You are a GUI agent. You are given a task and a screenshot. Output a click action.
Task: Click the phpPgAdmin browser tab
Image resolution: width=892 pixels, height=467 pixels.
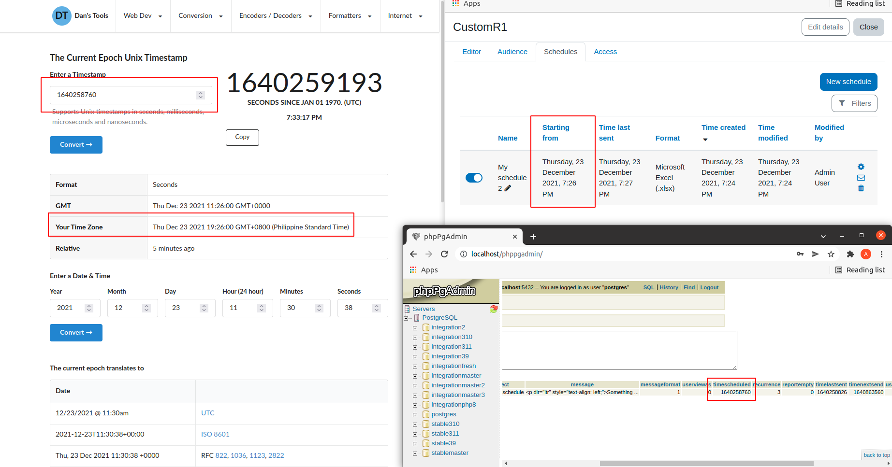pyautogui.click(x=465, y=237)
